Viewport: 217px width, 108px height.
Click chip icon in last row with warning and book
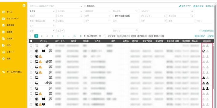coord(37,104)
